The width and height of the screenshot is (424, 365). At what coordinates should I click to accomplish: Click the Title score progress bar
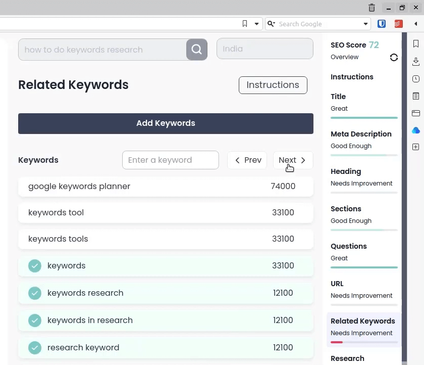point(364,118)
